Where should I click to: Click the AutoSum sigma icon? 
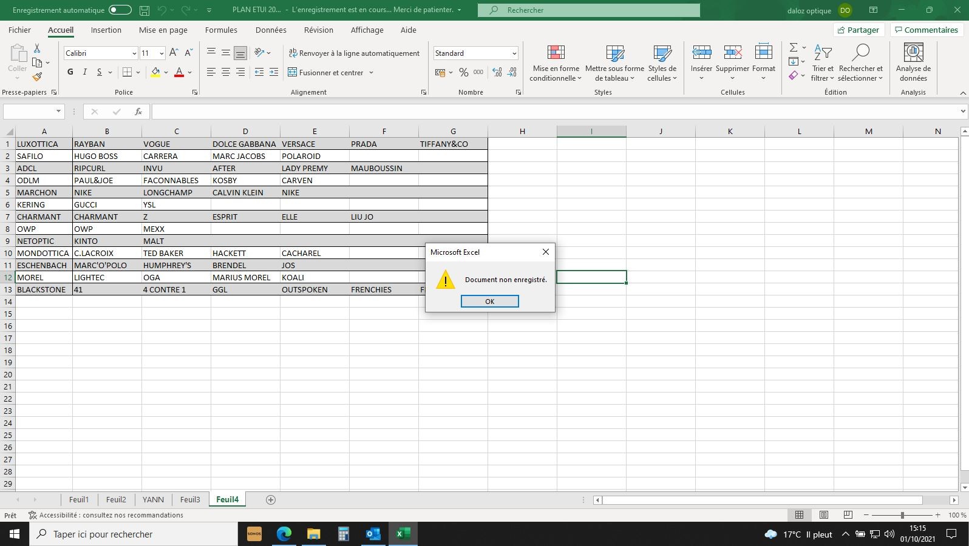pos(793,47)
